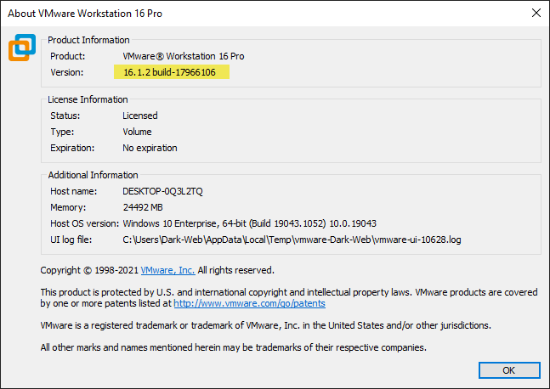The height and width of the screenshot is (389, 550).
Task: Click the Copyright 1998-2021 text
Action: [x=89, y=270]
